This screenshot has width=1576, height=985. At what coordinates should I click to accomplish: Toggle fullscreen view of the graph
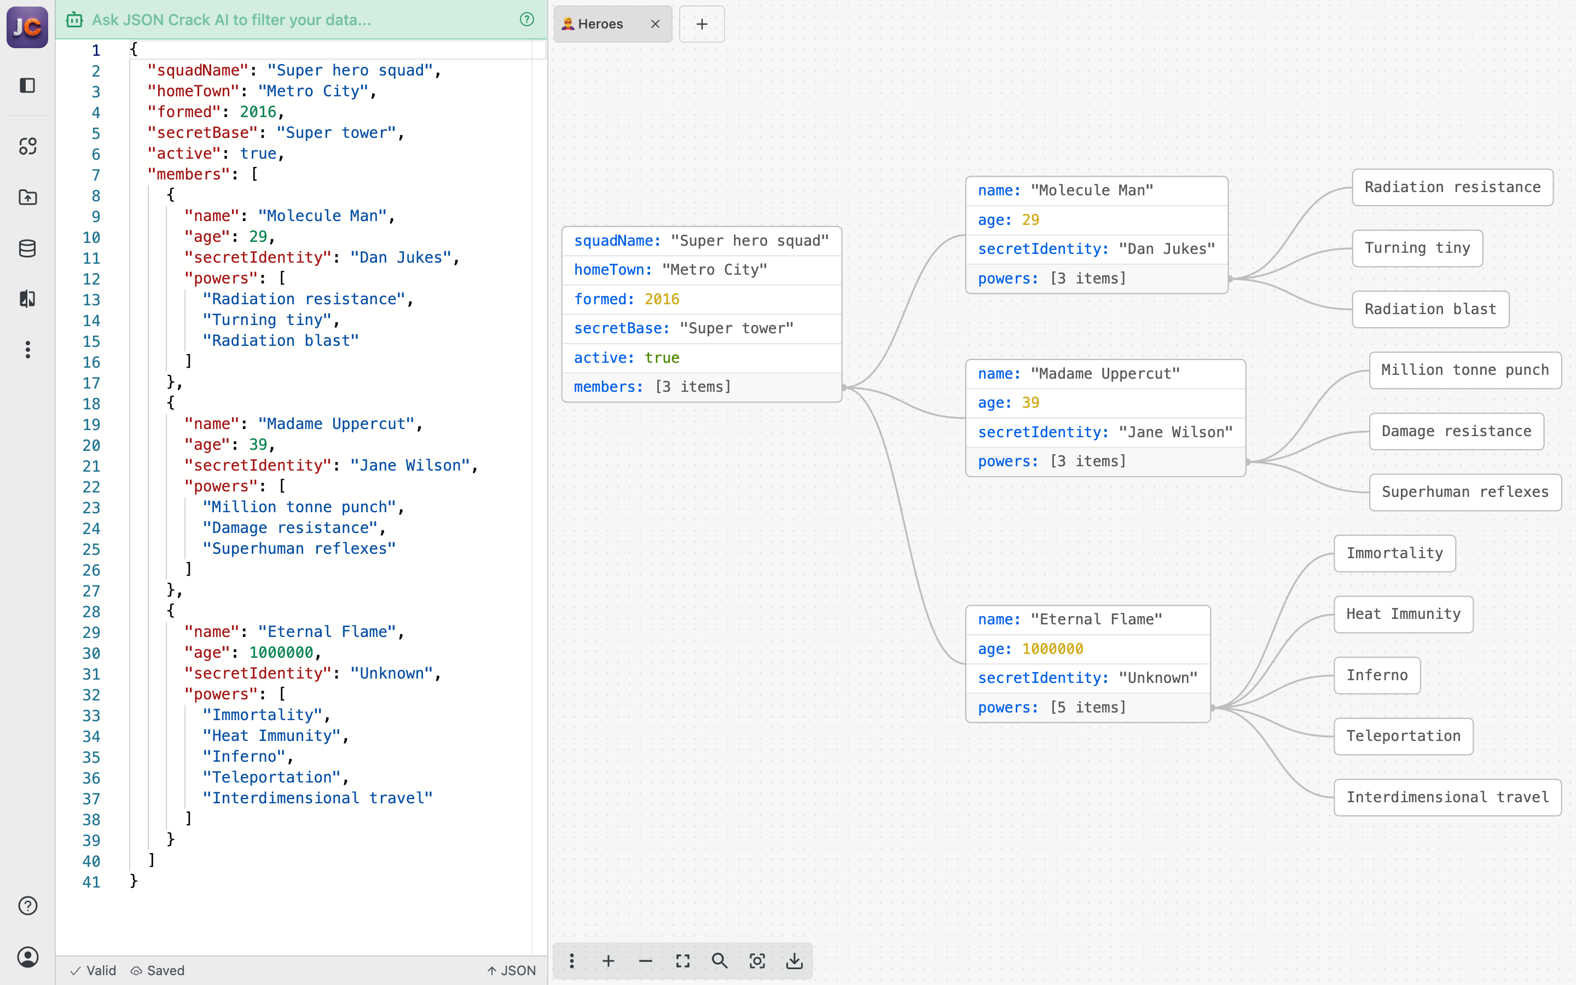click(x=682, y=961)
